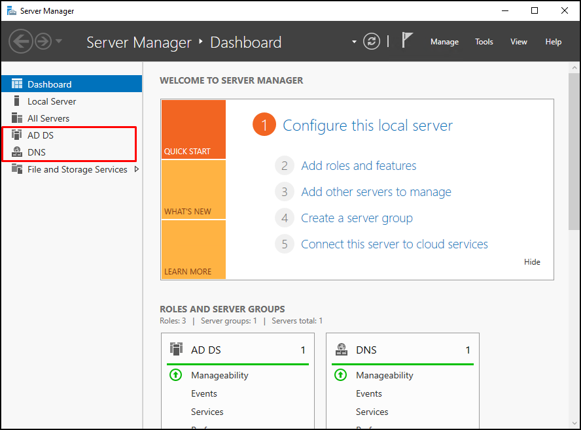Click Configure this local server link
Image resolution: width=581 pixels, height=430 pixels.
click(368, 125)
